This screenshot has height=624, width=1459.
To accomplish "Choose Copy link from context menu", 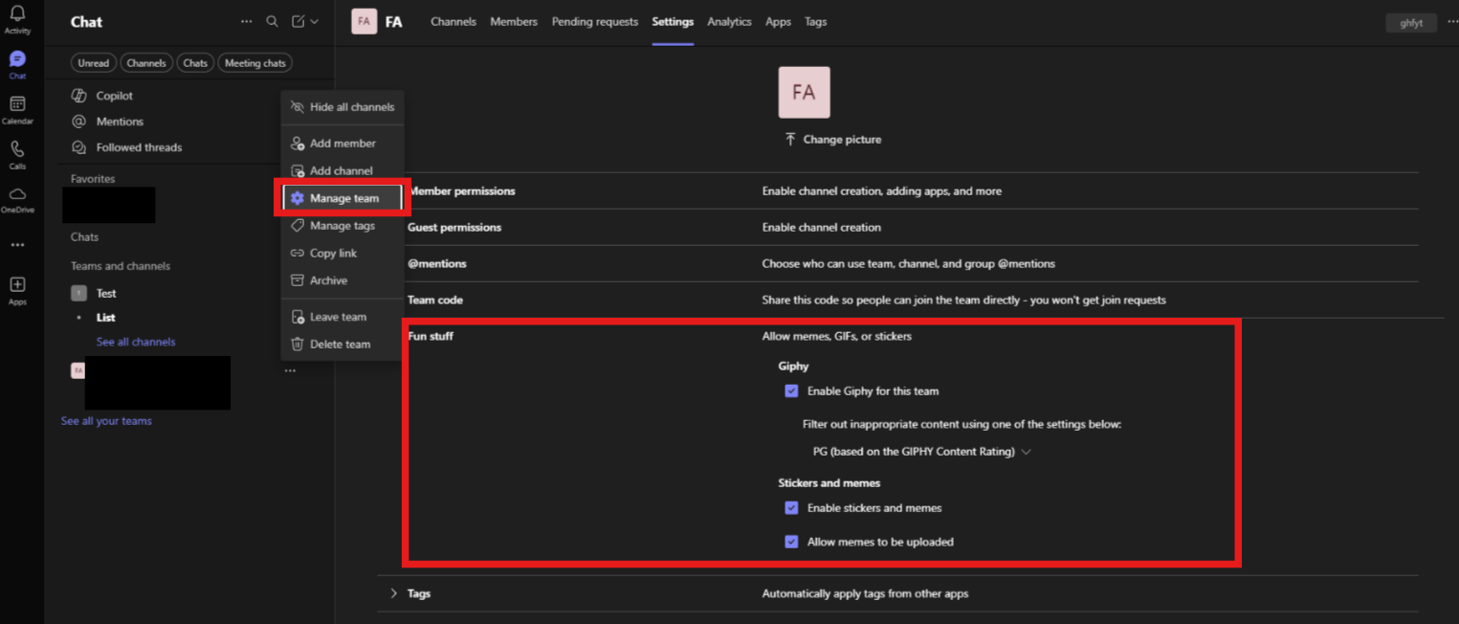I will pos(343,254).
